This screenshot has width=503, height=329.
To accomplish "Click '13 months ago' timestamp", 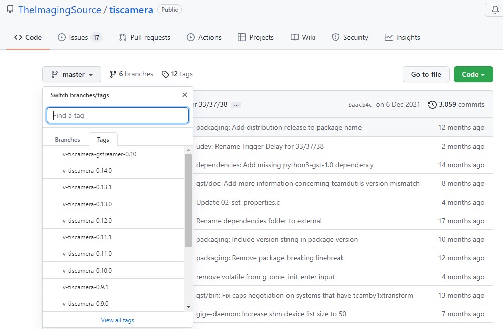I will 461,295.
